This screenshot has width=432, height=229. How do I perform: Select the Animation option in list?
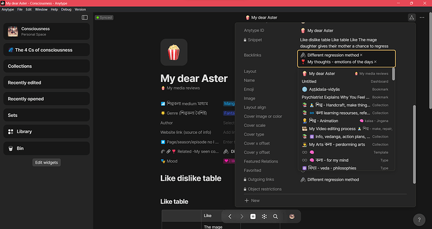point(345,121)
